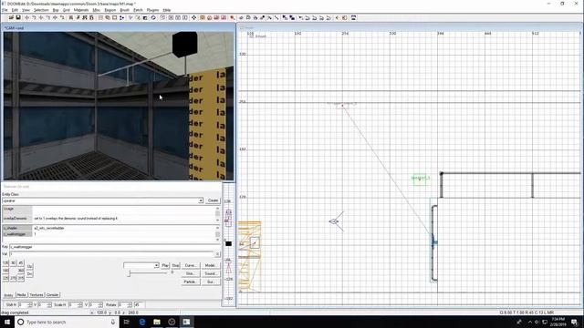Set entity angle to 90
This screenshot has height=328, width=584.
pos(13,263)
